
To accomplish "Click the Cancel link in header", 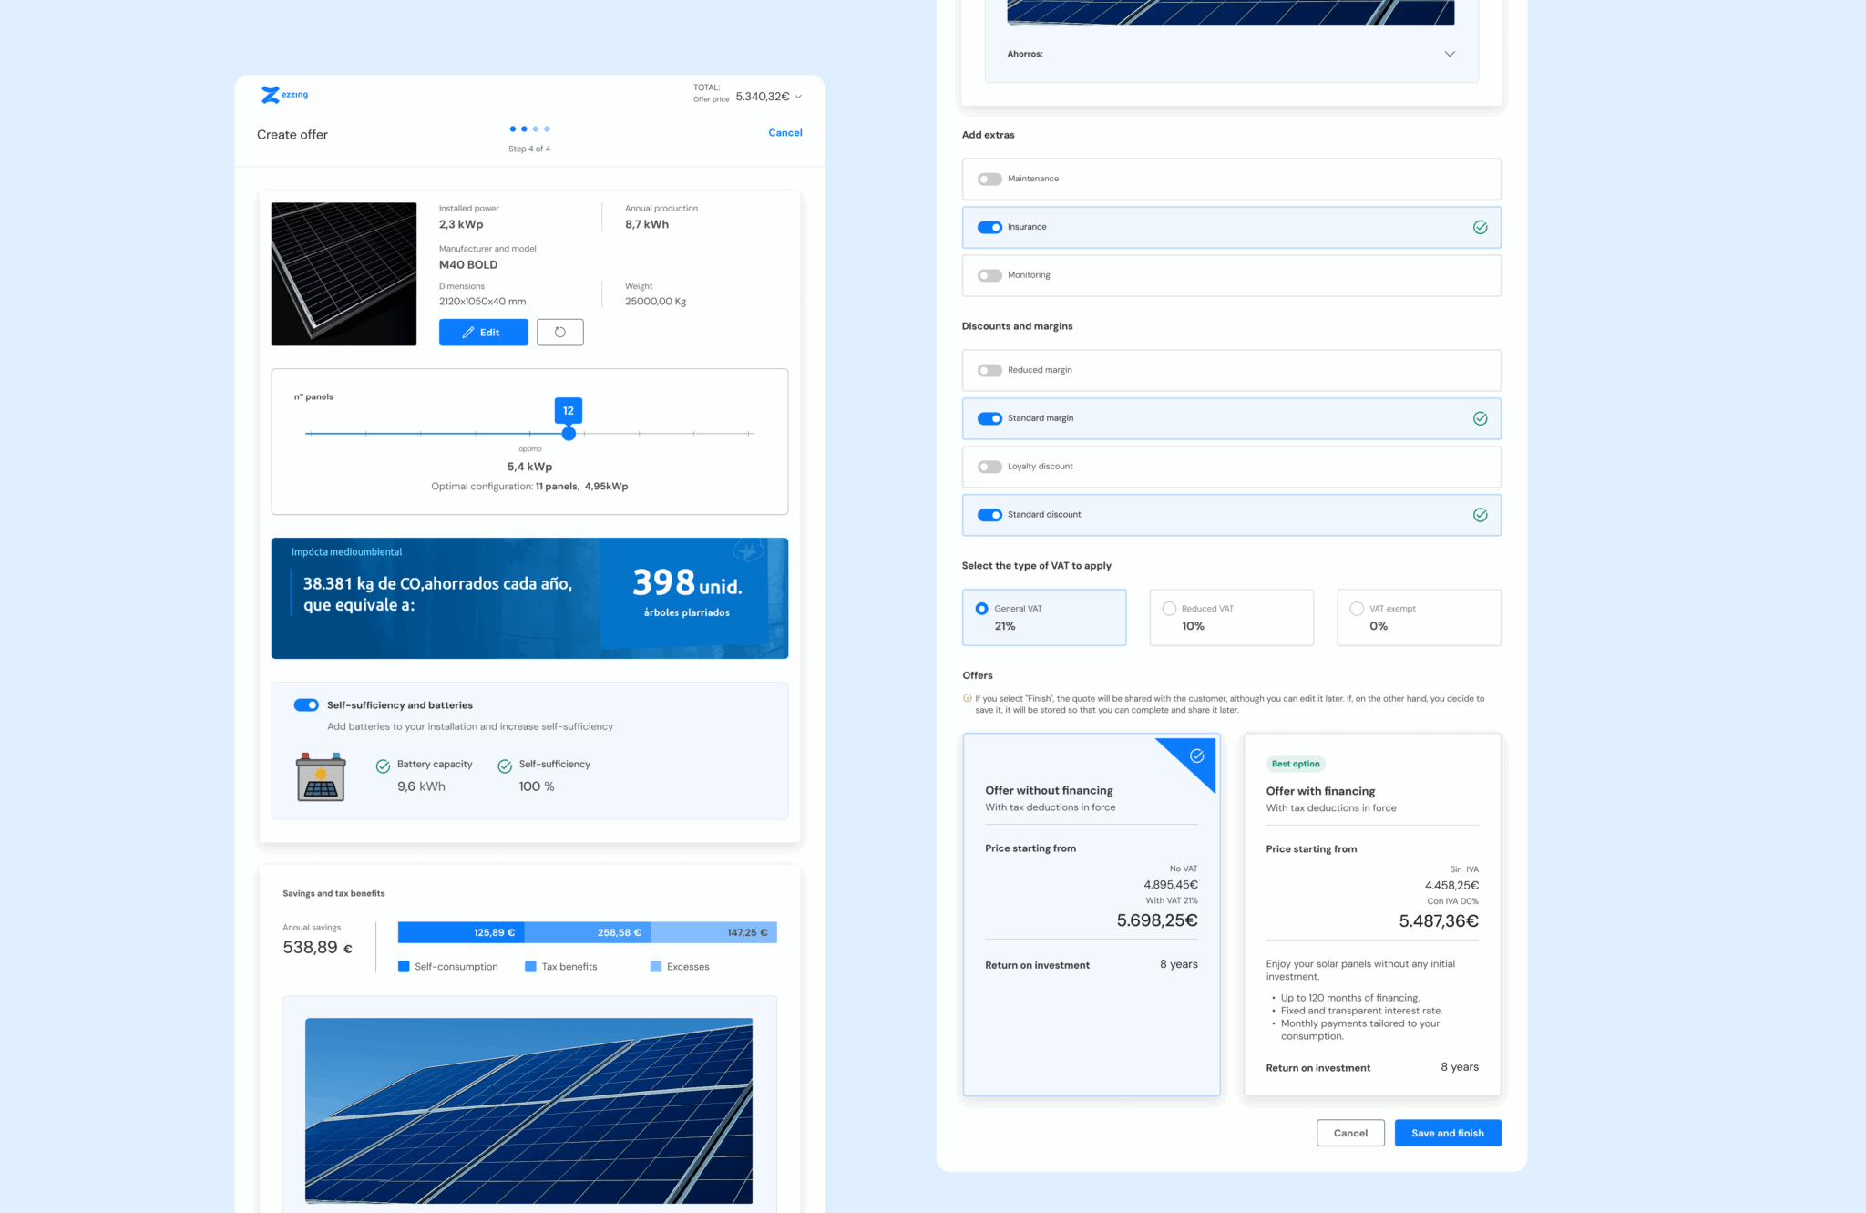I will click(x=784, y=133).
